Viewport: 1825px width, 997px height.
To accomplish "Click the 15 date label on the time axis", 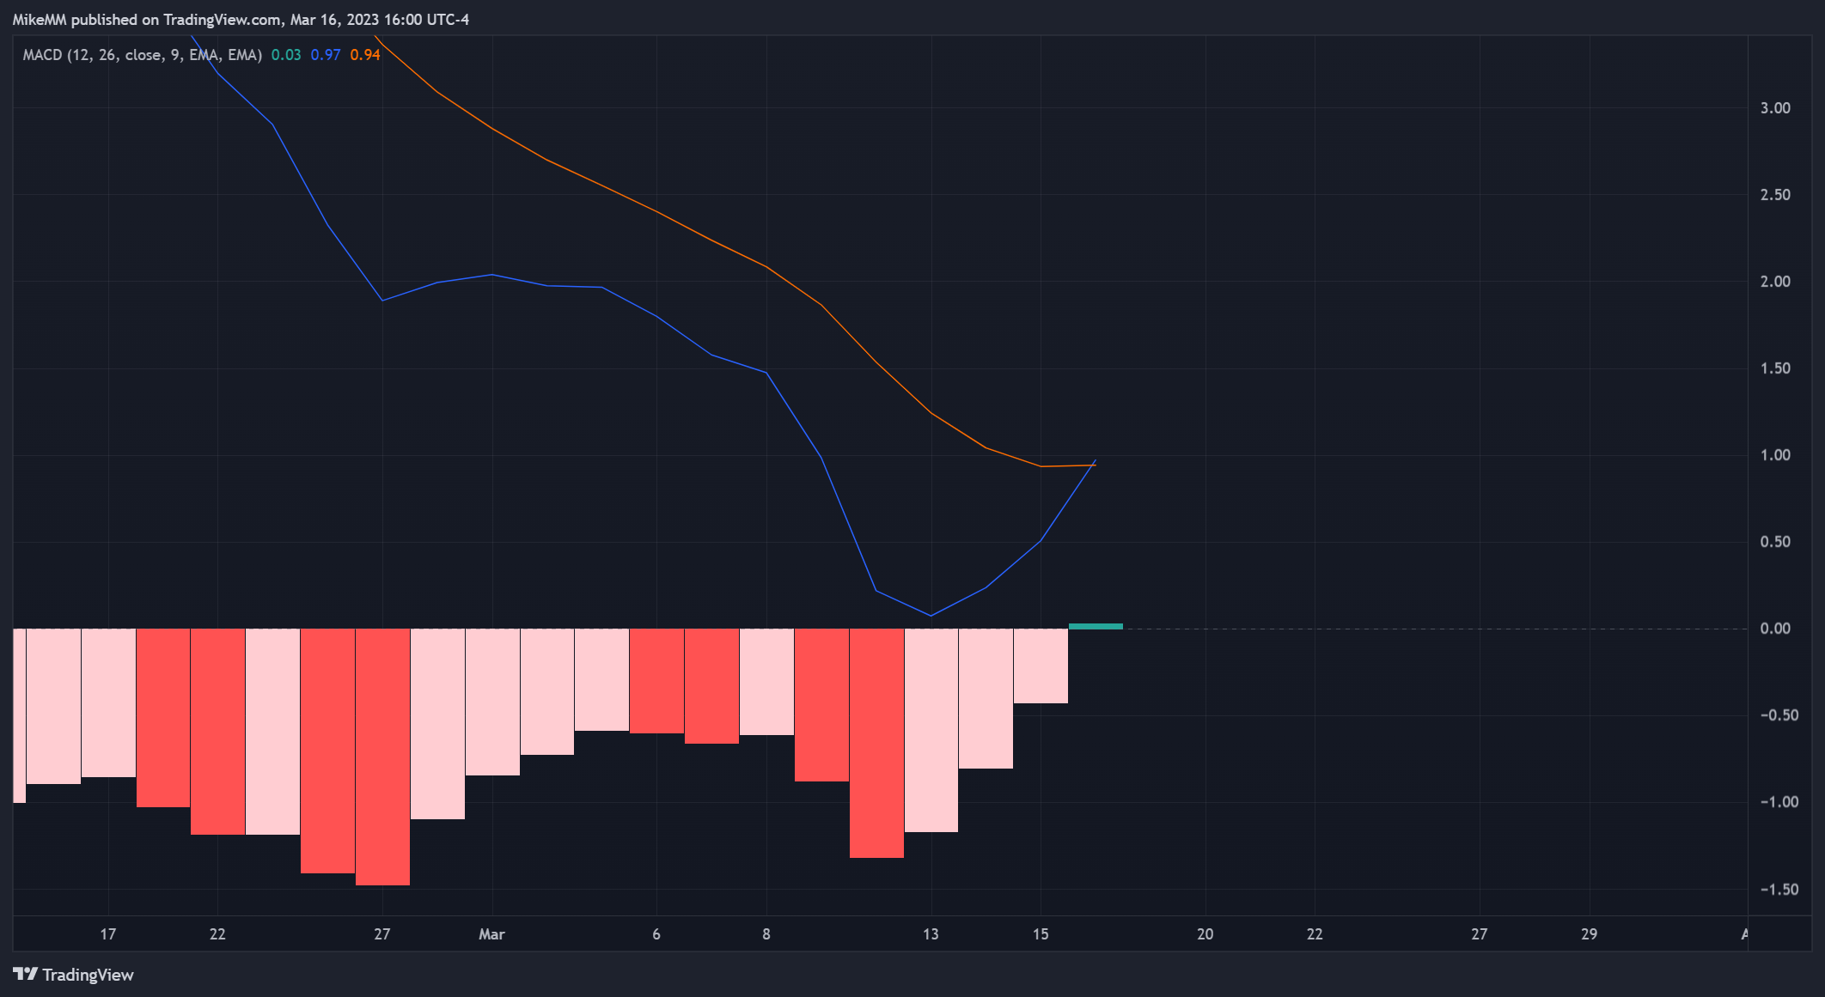I will click(x=1041, y=934).
